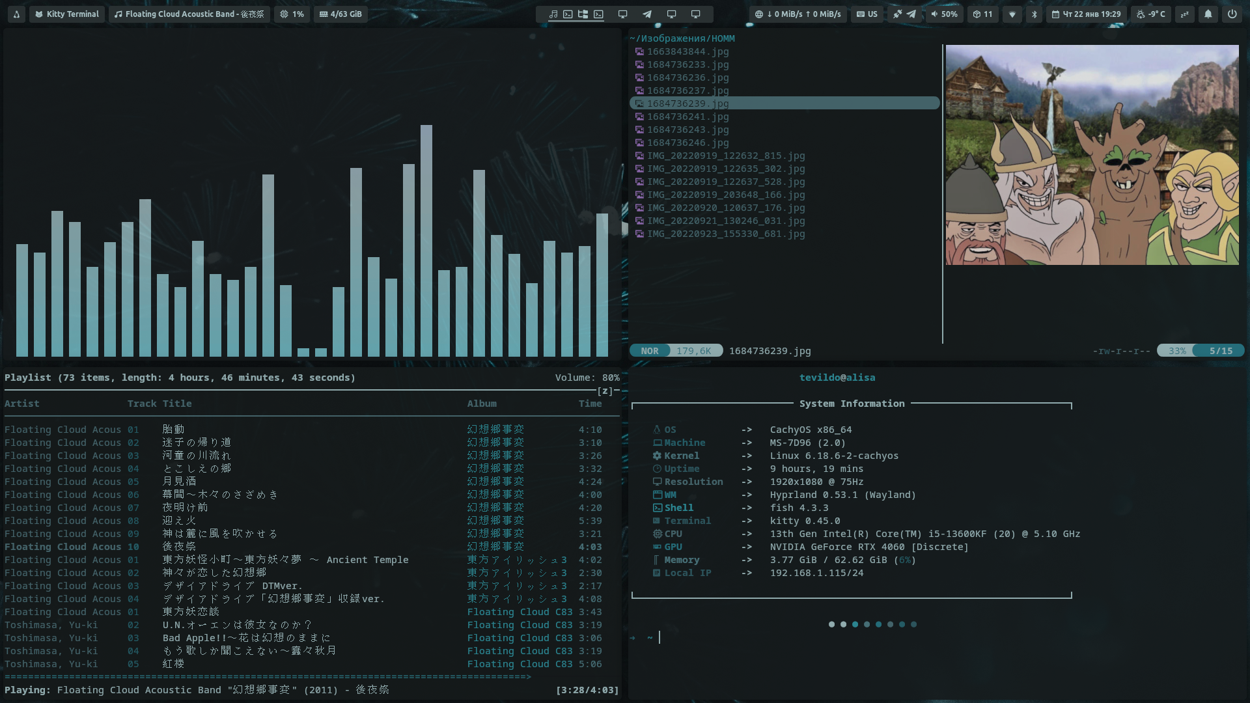Click the Arch launcher icon at left
Image resolution: width=1250 pixels, height=703 pixels.
(16, 14)
